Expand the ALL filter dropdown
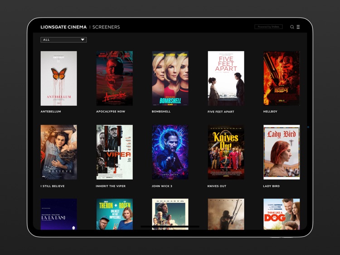 [63, 40]
